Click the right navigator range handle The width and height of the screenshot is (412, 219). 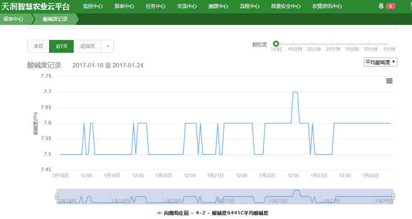(x=393, y=196)
